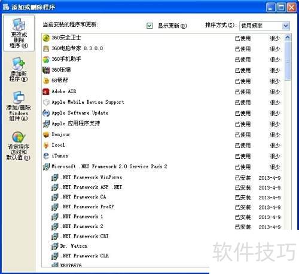Image resolution: width=299 pixels, height=274 pixels.
Task: Select the .NET Framework 1 update text
Action: tap(82, 217)
